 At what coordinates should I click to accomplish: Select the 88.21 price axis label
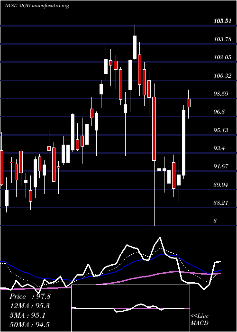[x=221, y=203]
